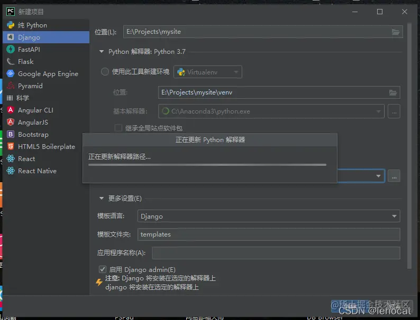Click the Virtualenv python icon in dropdown
The image size is (420, 320).
pos(181,72)
